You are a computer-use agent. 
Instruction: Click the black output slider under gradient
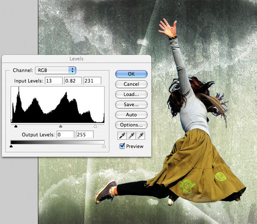point(11,146)
